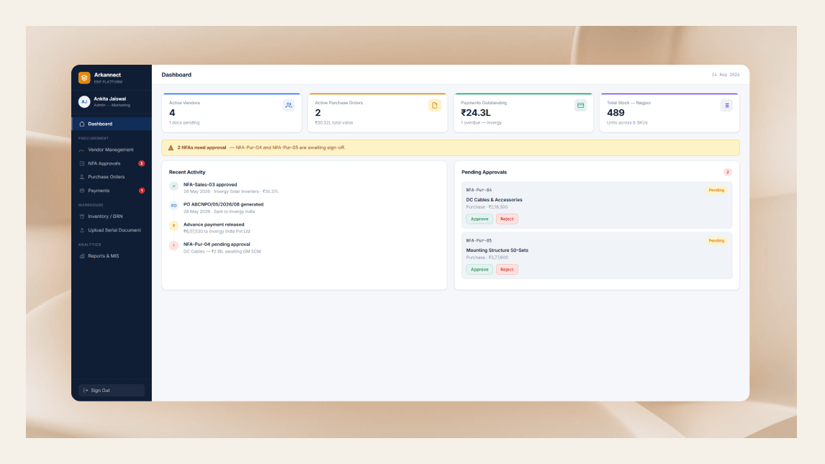Click the Pending Approvals count badge
This screenshot has width=825, height=464.
pyautogui.click(x=728, y=173)
